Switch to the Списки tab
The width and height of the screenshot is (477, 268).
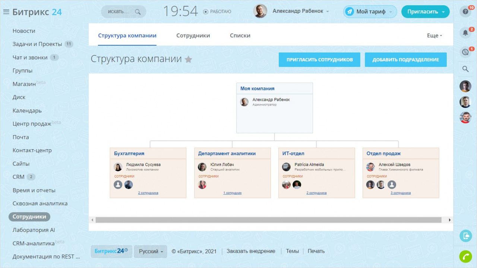tap(240, 36)
